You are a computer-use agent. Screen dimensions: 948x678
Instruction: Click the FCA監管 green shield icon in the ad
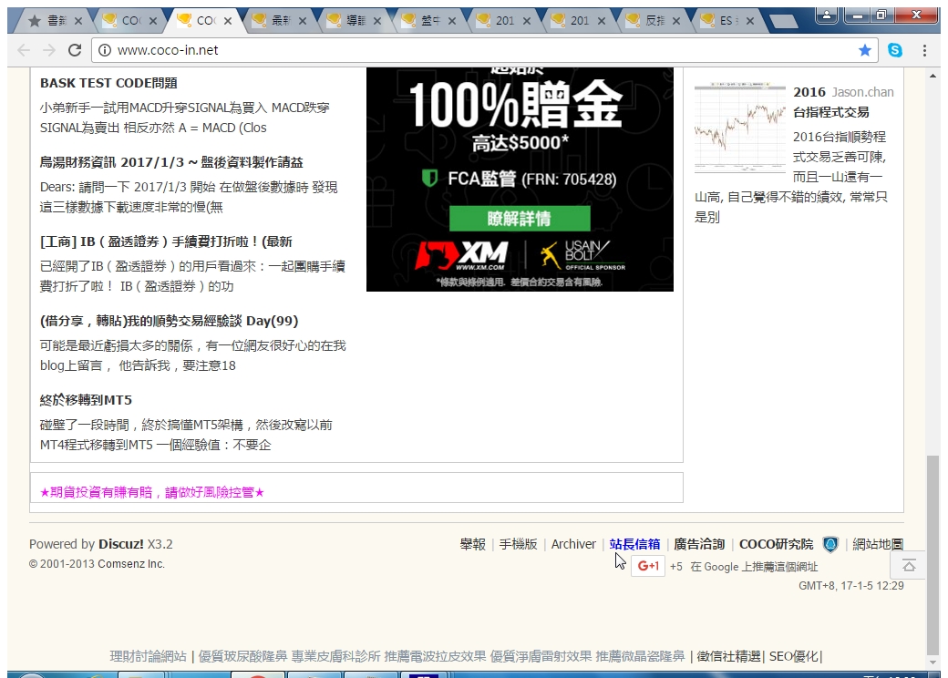tap(429, 179)
